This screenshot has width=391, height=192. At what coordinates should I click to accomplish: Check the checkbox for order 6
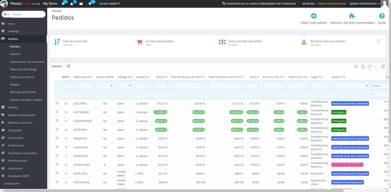click(x=57, y=164)
